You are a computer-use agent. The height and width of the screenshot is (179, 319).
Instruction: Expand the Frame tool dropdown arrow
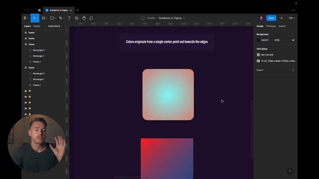click(x=46, y=18)
